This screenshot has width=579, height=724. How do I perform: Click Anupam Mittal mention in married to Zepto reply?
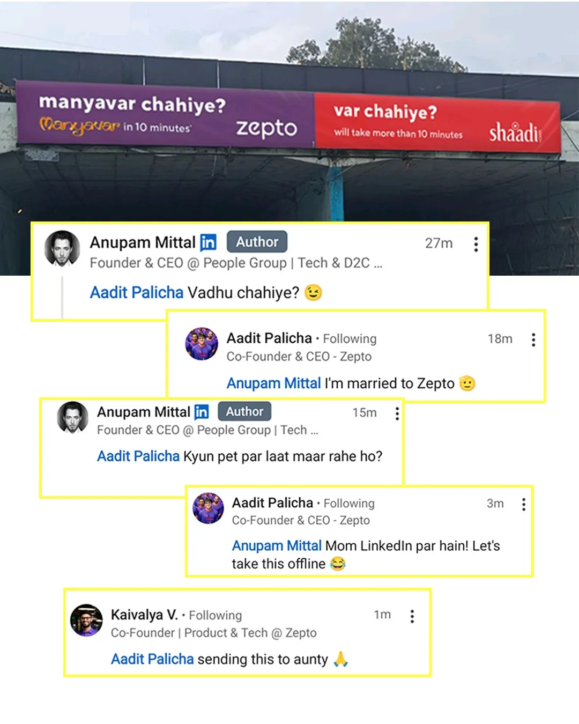pyautogui.click(x=273, y=383)
